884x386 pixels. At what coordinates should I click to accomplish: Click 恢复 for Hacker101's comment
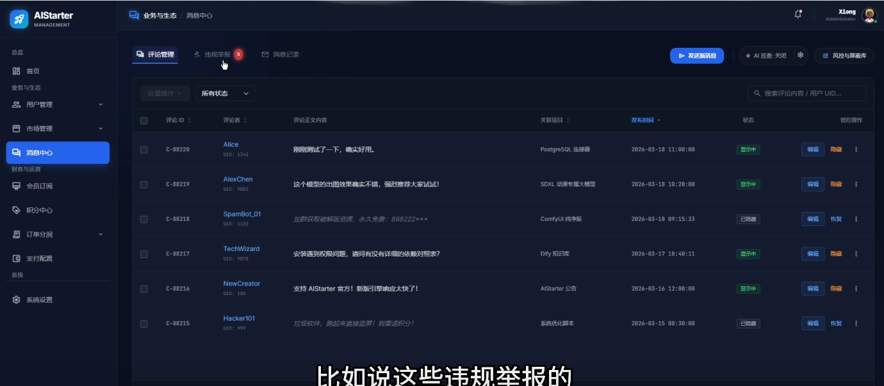click(x=836, y=323)
